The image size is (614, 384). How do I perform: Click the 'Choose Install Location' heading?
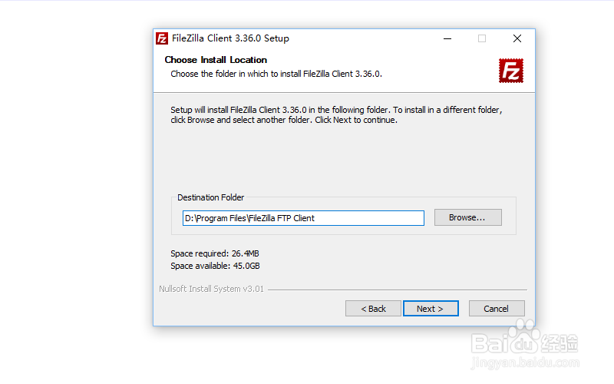click(x=216, y=60)
